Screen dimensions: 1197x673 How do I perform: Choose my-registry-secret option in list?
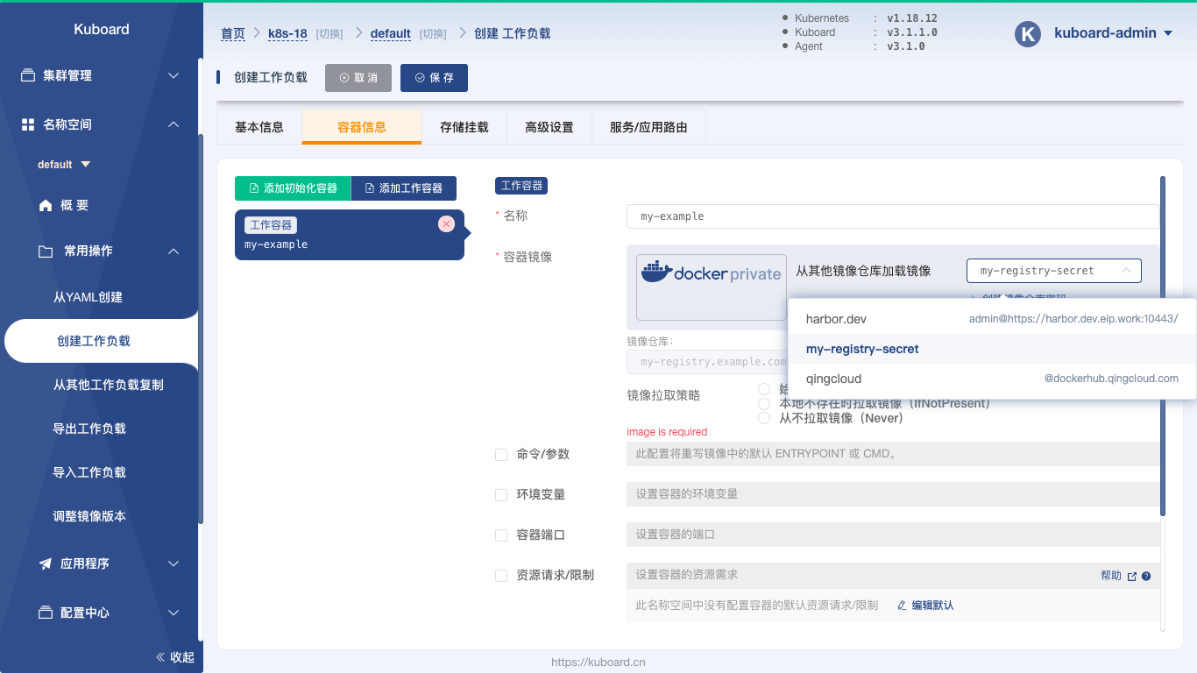click(x=992, y=349)
